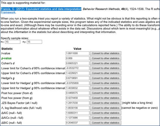Convert lower limit Cohen's d interval
The image size is (160, 126).
pos(106,68)
